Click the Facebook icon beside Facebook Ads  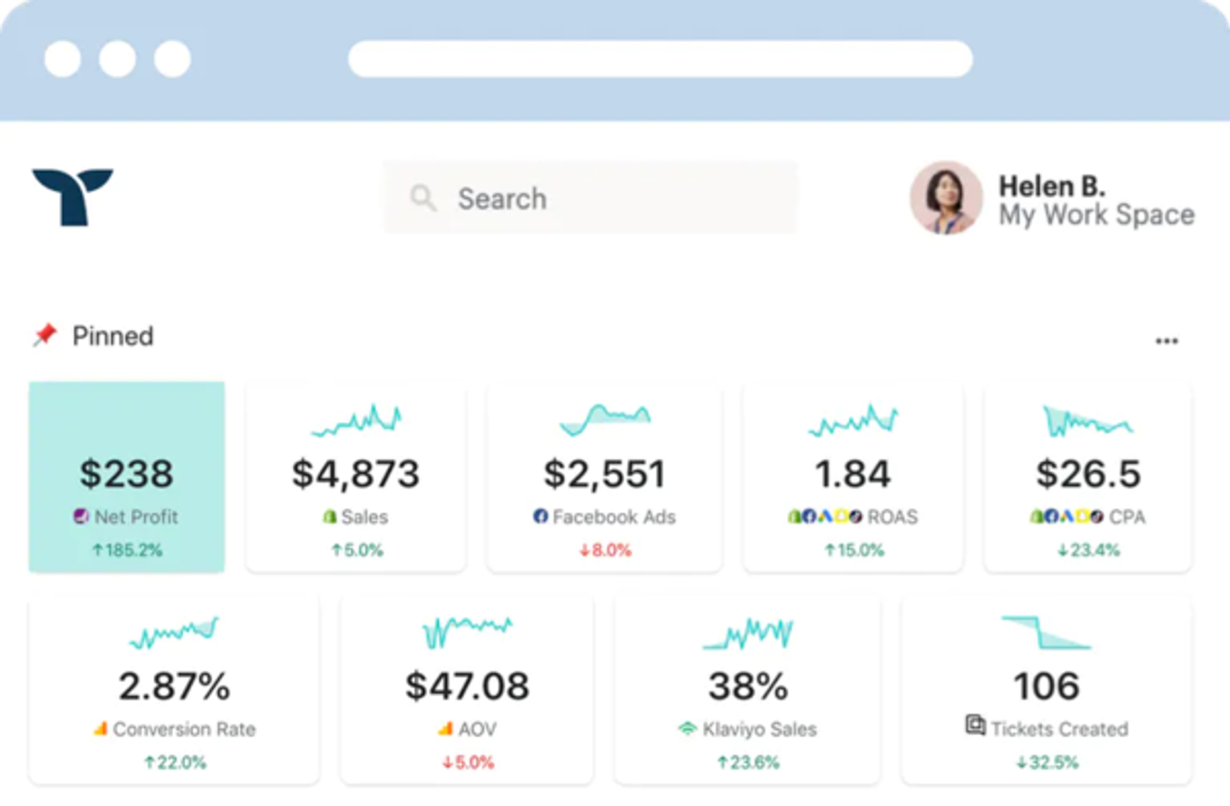[x=541, y=517]
